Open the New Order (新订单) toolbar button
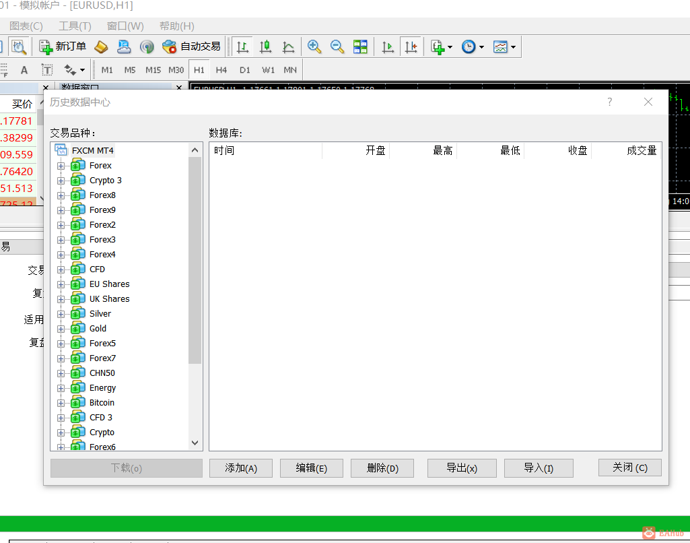 [x=62, y=46]
